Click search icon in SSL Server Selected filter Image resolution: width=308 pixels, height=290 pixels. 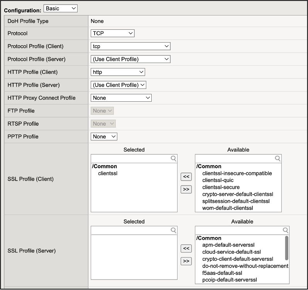173,230
